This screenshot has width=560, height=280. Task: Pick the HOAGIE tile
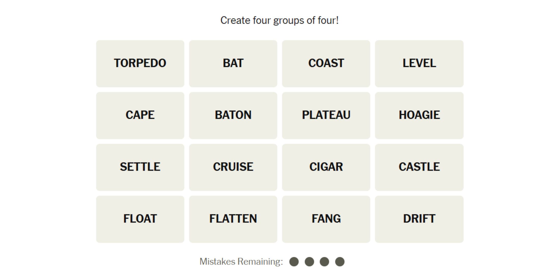pyautogui.click(x=419, y=115)
